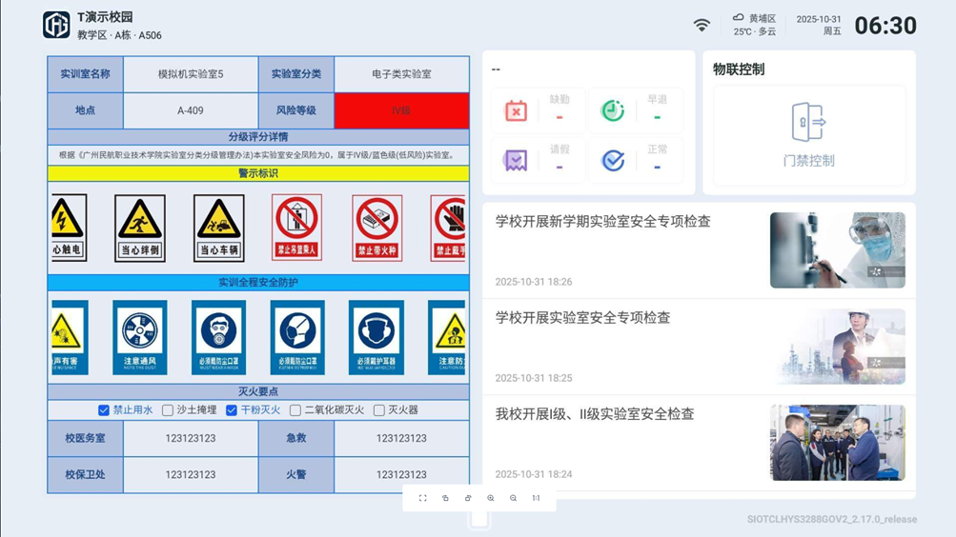
Task: Check the 二氧化碳灭火 checkbox
Action: pyautogui.click(x=295, y=410)
